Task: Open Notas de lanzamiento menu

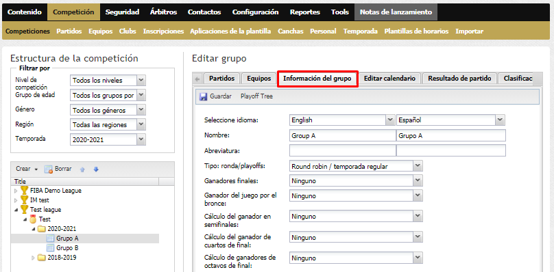Action: click(x=396, y=12)
